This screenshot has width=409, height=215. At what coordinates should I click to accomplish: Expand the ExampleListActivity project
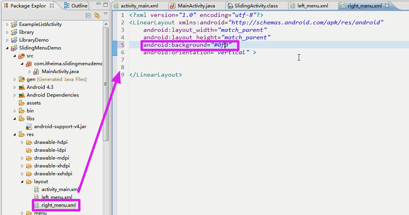tap(7, 24)
